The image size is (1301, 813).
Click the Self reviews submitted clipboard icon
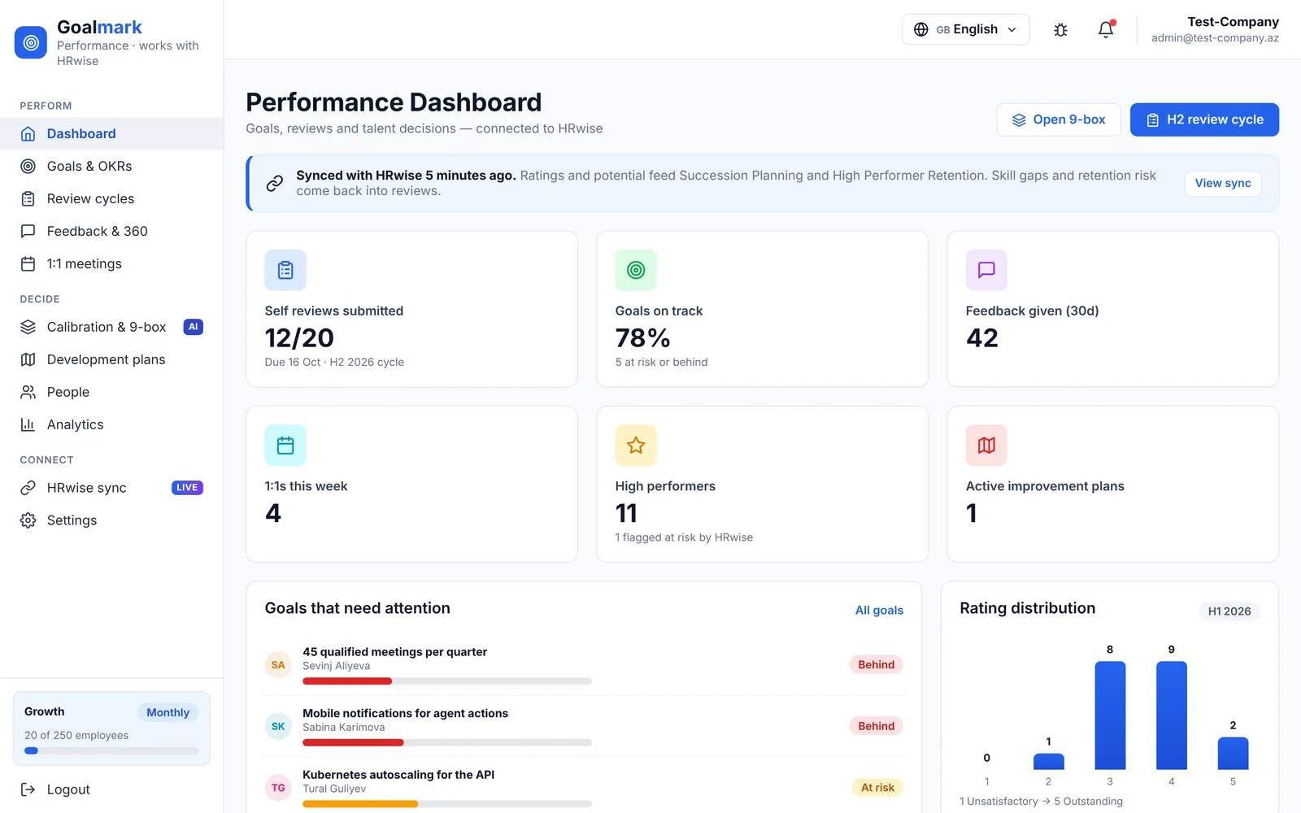(285, 270)
